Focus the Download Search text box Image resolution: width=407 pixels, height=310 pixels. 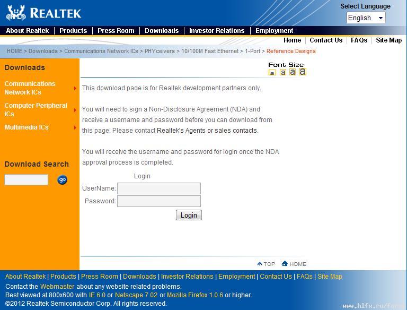coord(26,180)
